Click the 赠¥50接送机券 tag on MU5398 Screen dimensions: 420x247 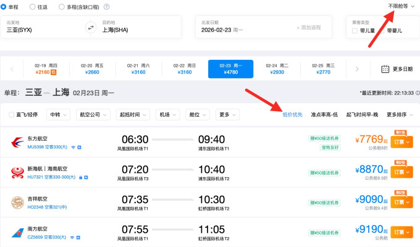324,138
